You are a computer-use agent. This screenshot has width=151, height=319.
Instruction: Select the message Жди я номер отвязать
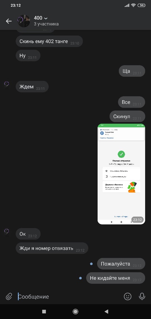[52, 248]
